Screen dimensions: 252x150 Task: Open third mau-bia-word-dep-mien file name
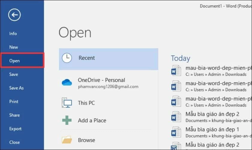coord(219,99)
